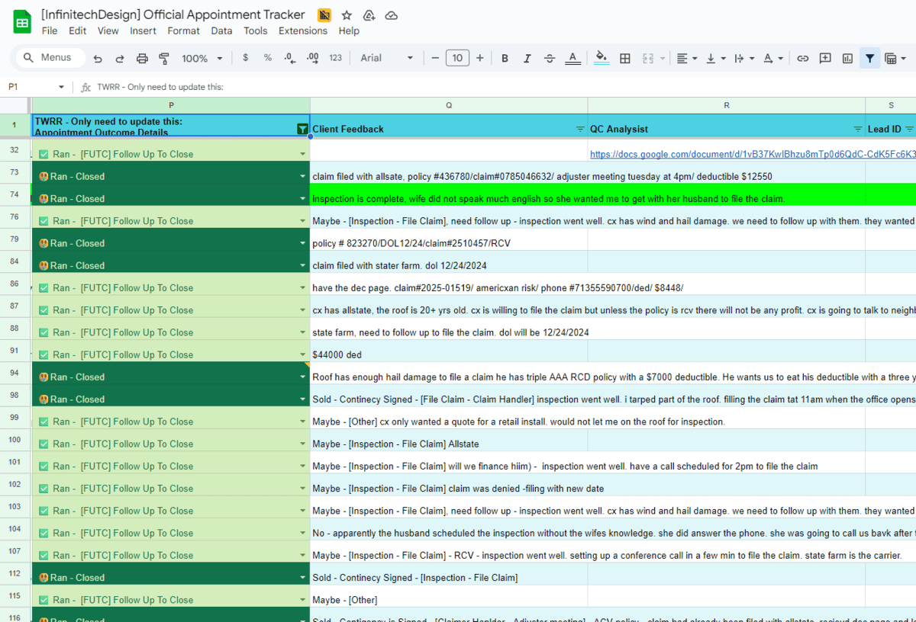The image size is (916, 622).
Task: Open the View menu
Action: 108,31
